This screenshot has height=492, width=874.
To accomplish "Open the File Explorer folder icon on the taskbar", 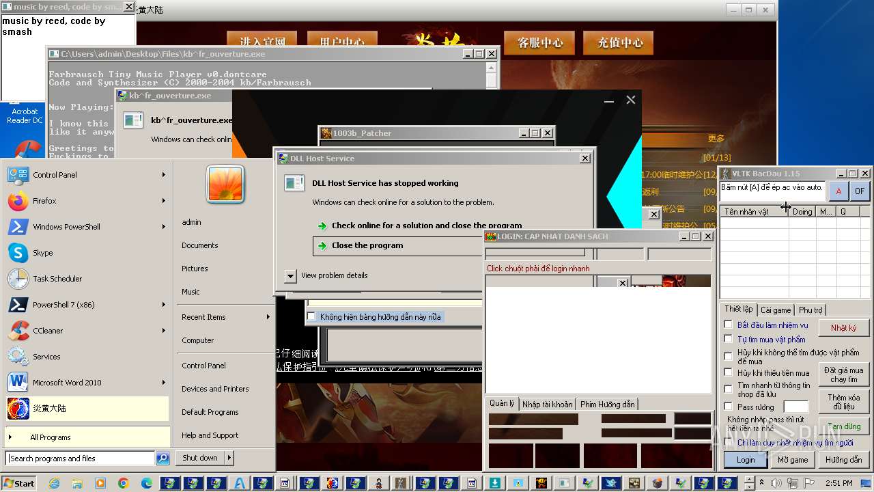I will (77, 483).
